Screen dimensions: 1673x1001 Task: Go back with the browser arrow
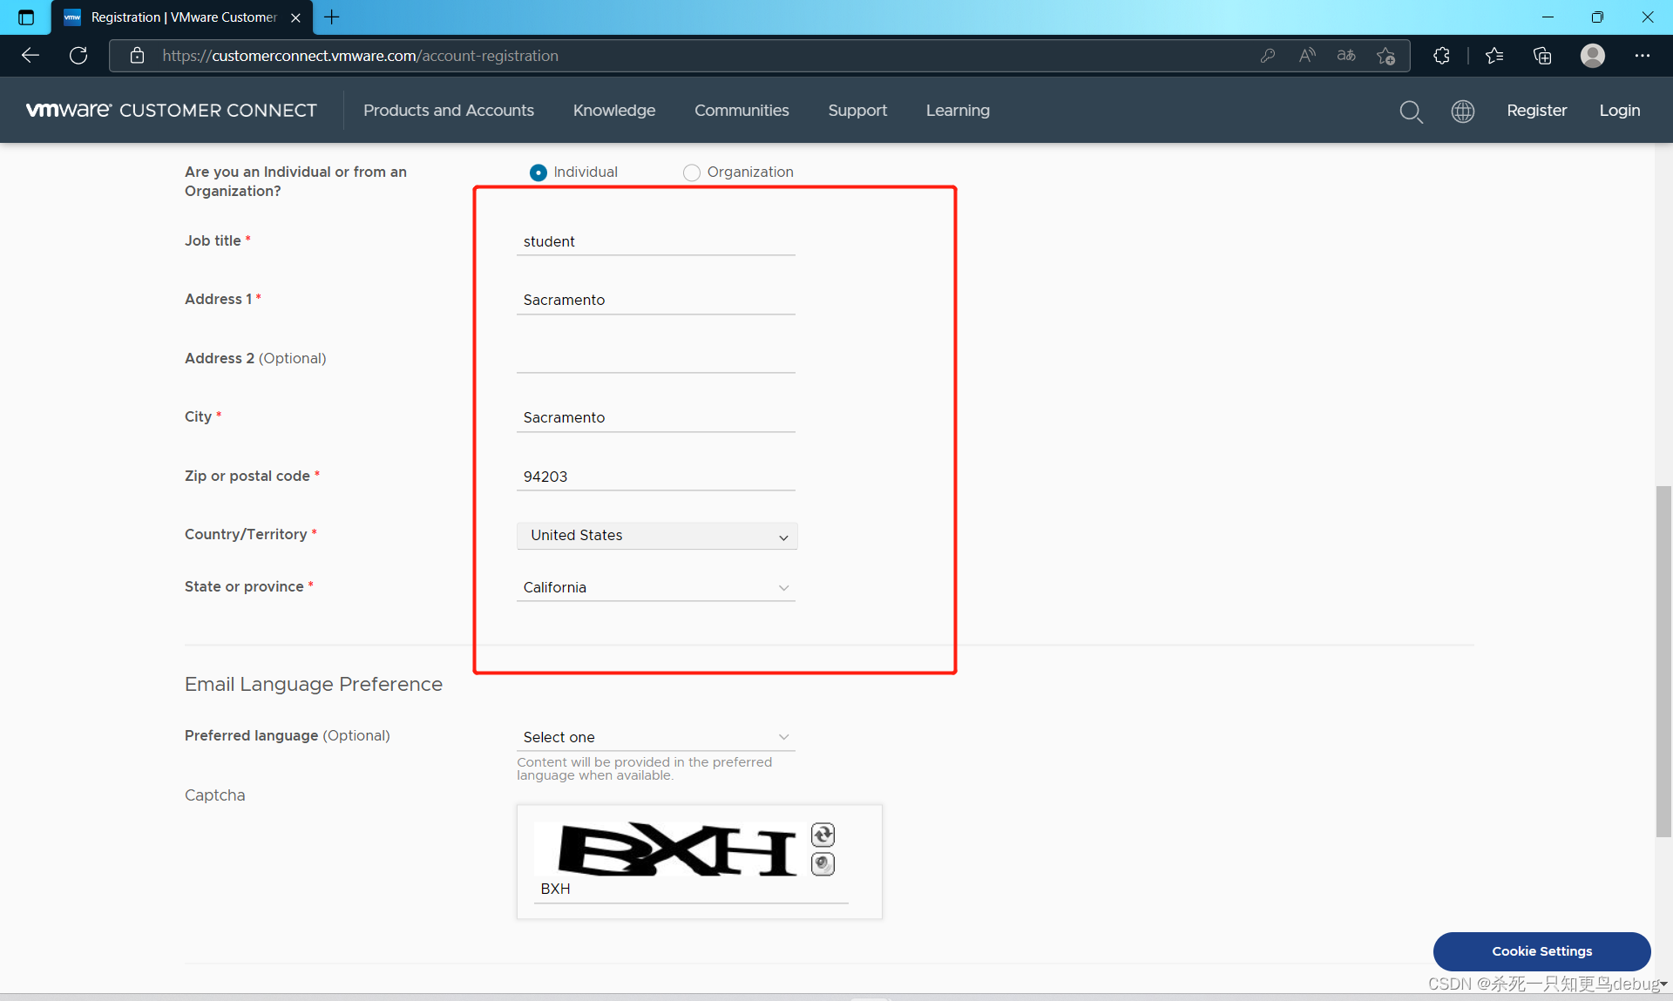click(30, 56)
